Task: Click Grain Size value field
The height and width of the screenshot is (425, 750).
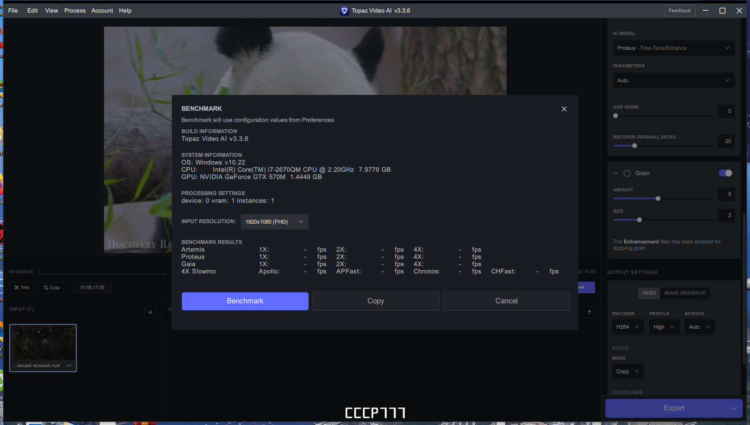Action: coord(726,215)
